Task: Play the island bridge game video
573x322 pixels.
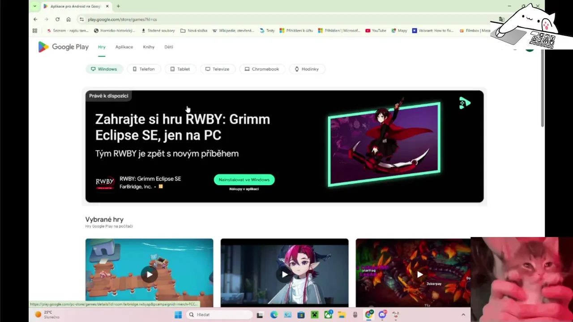Action: tap(149, 274)
